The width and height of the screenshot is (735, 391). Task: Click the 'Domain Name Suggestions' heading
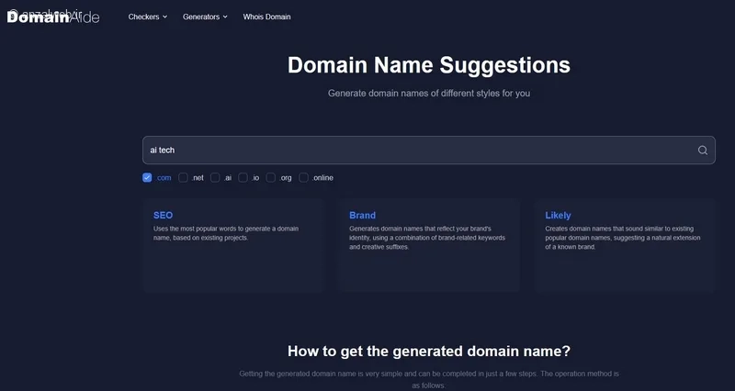pos(429,65)
